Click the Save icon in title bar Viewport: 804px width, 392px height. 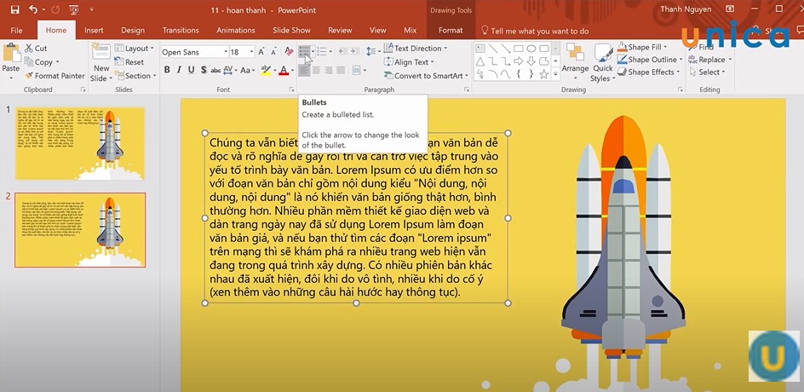click(x=14, y=9)
